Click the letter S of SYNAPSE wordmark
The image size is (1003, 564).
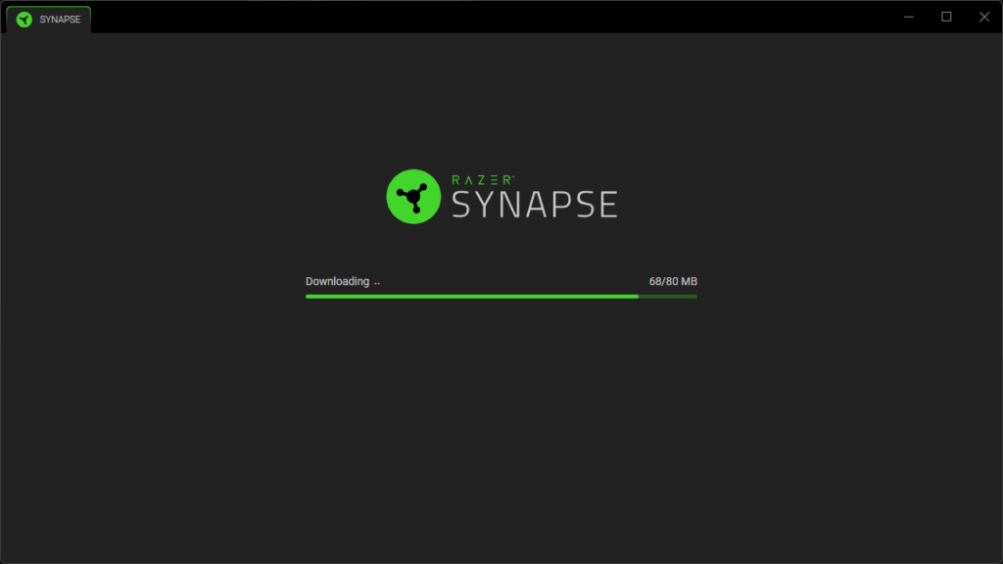click(463, 204)
